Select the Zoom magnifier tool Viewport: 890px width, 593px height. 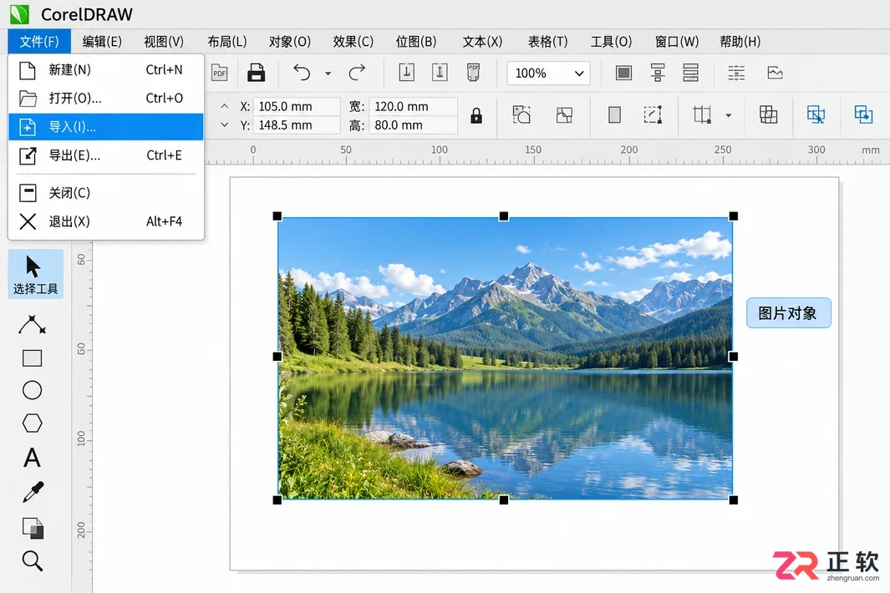tap(33, 560)
